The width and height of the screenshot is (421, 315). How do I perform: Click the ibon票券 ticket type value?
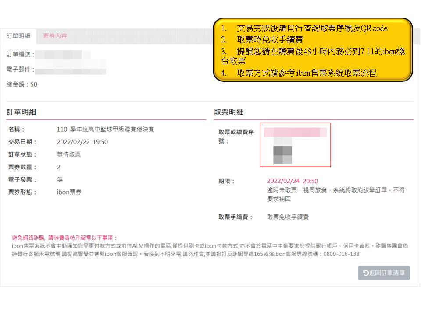click(69, 192)
